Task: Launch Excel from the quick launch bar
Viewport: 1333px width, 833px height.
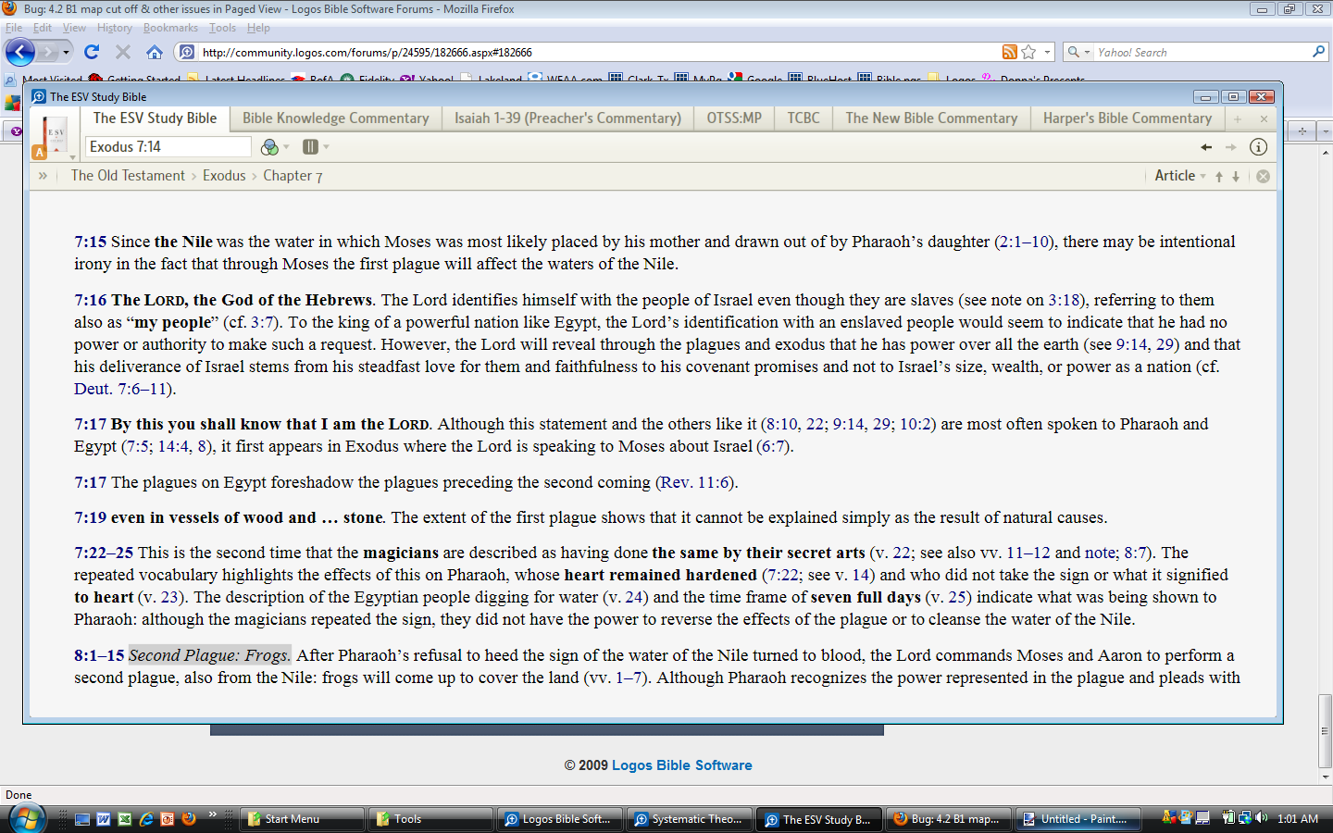Action: tap(125, 818)
